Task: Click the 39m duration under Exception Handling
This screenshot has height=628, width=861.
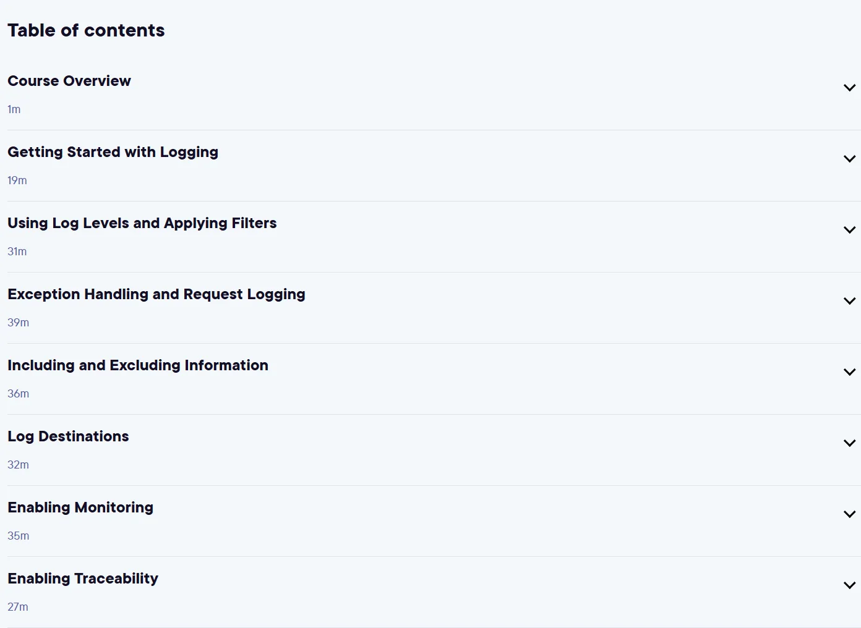Action: pyautogui.click(x=18, y=323)
